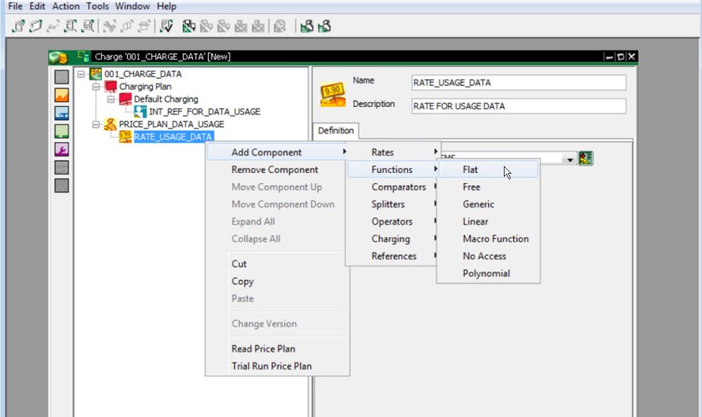Open the Comparators submenu
702x417 pixels.
point(398,187)
